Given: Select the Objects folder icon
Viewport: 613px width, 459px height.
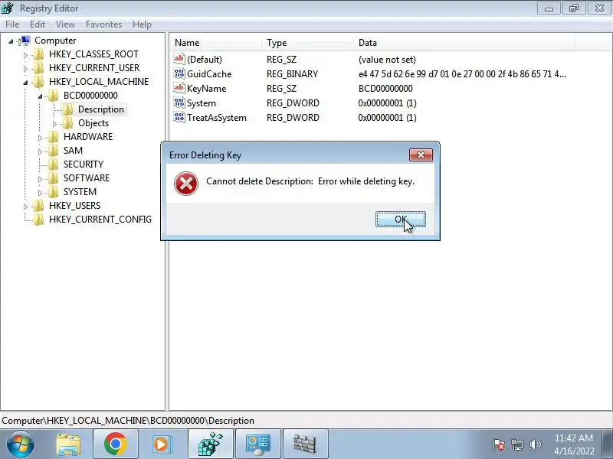Looking at the screenshot, I should [x=67, y=123].
